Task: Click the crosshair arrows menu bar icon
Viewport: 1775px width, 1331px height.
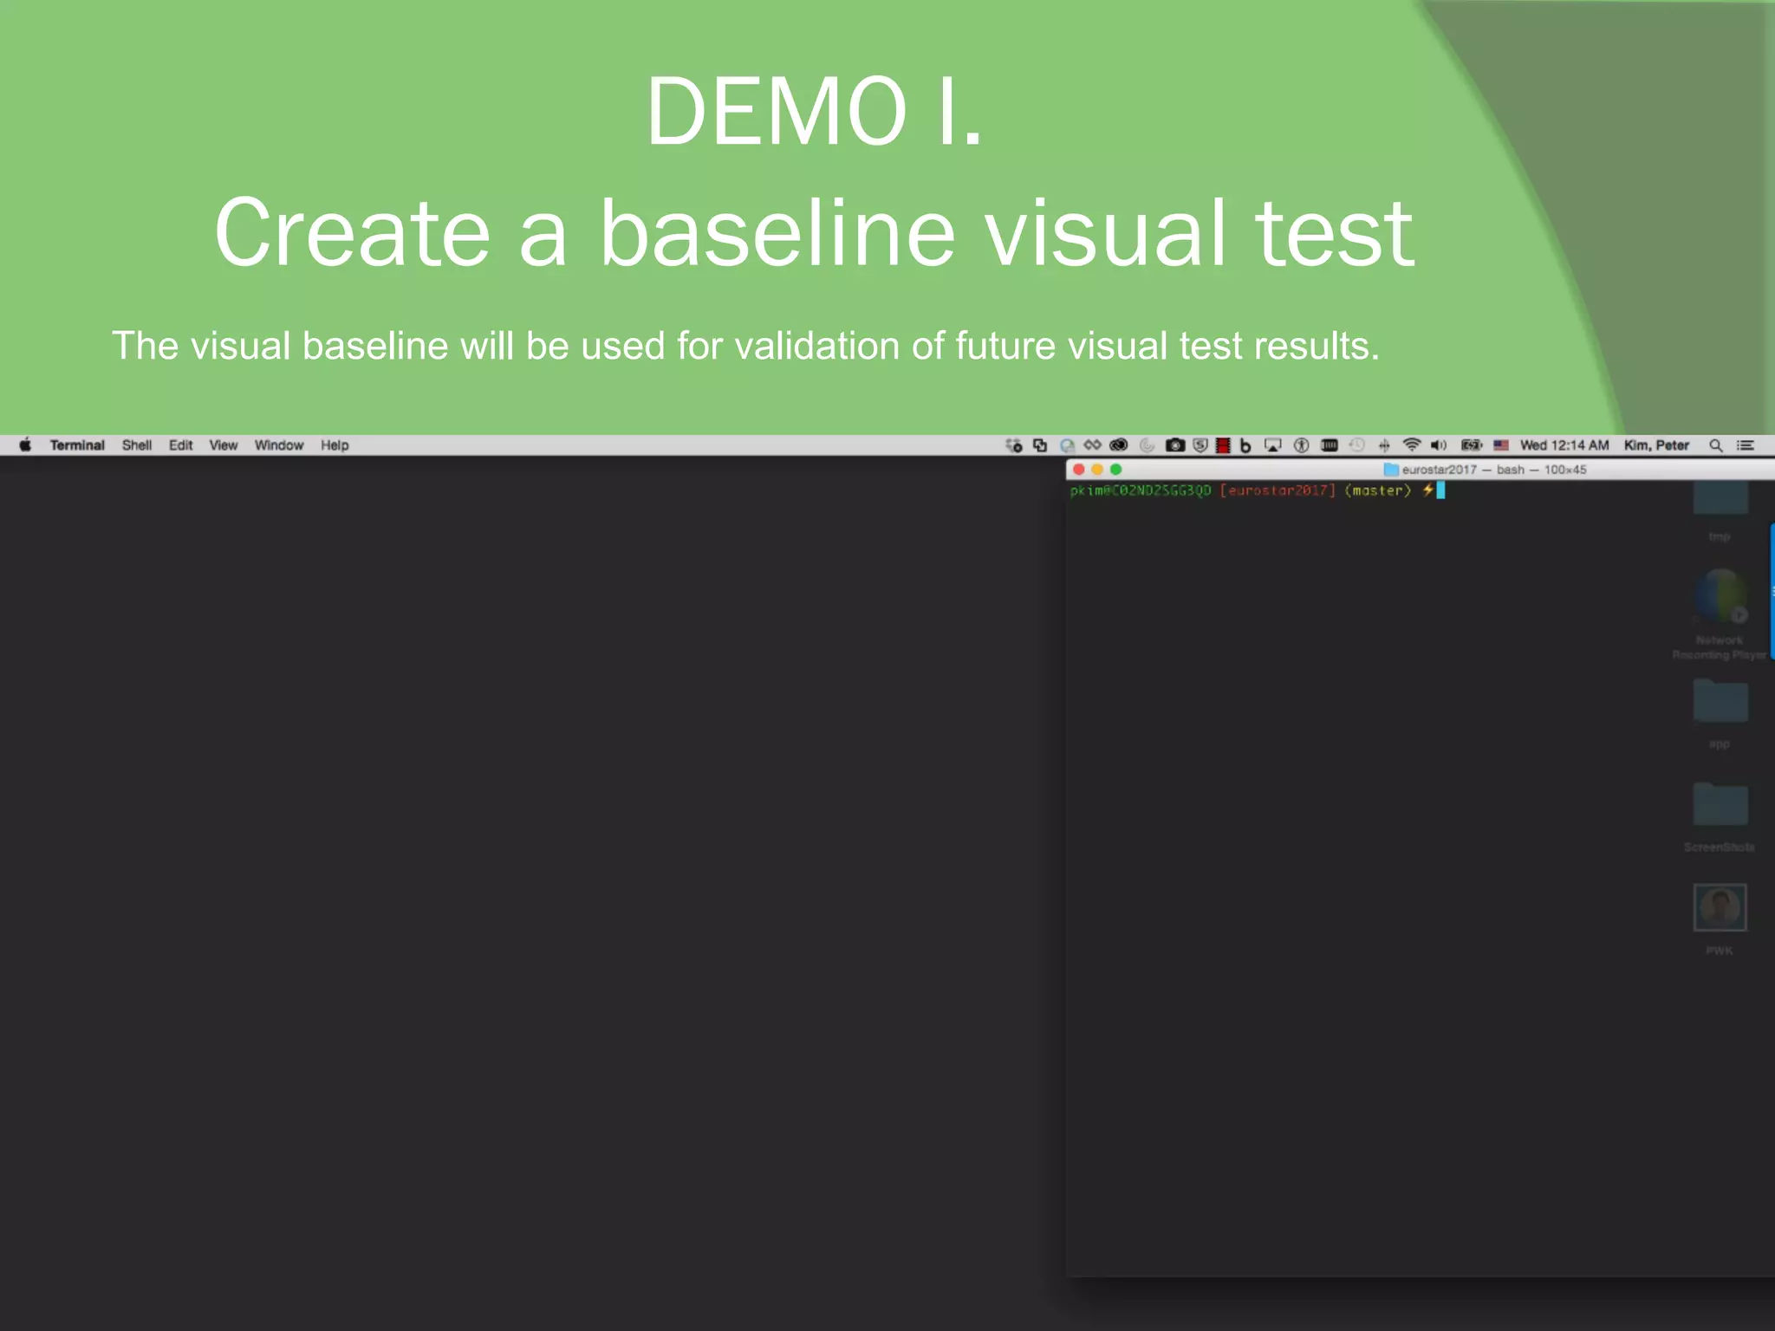Action: pos(1384,445)
